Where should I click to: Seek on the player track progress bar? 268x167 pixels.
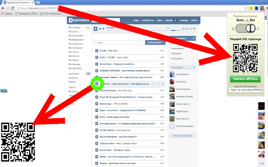tap(138, 30)
